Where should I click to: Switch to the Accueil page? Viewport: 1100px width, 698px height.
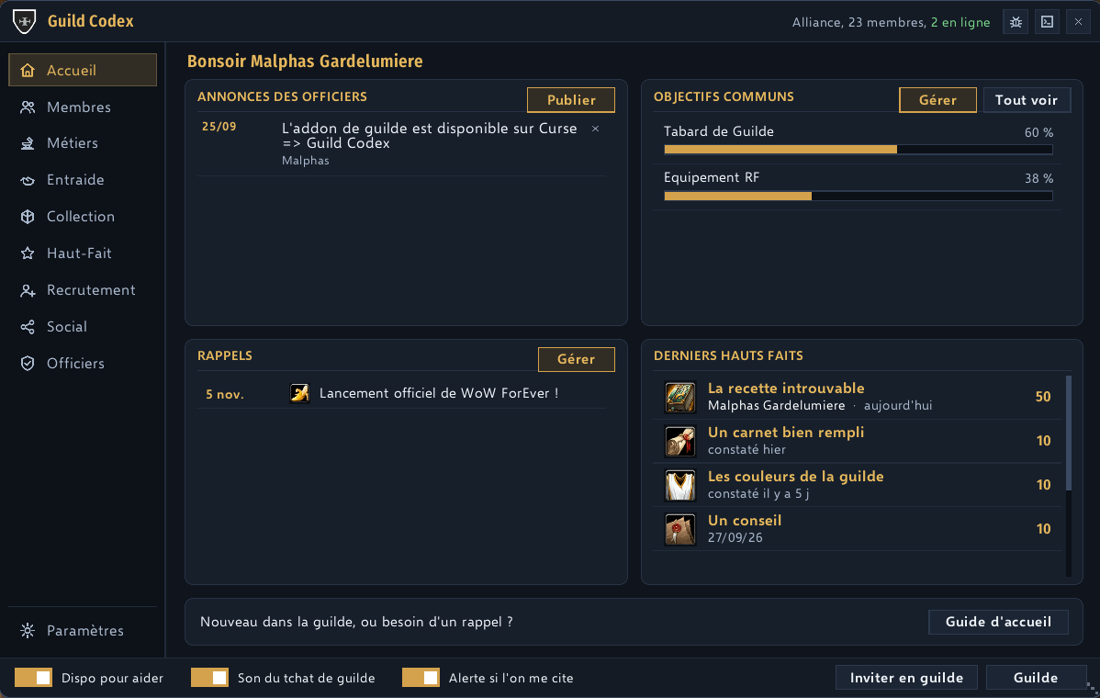(83, 70)
